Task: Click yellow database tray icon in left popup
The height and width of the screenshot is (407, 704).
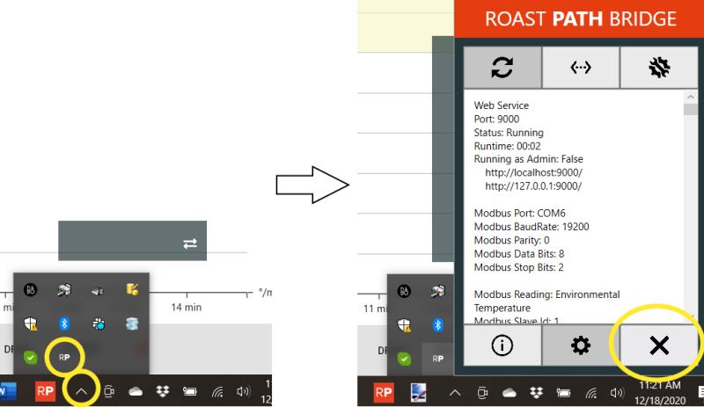Action: coord(132,289)
